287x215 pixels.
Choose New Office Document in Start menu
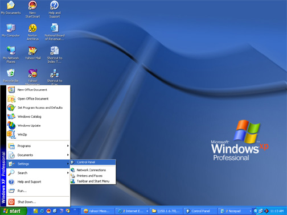tap(38, 90)
